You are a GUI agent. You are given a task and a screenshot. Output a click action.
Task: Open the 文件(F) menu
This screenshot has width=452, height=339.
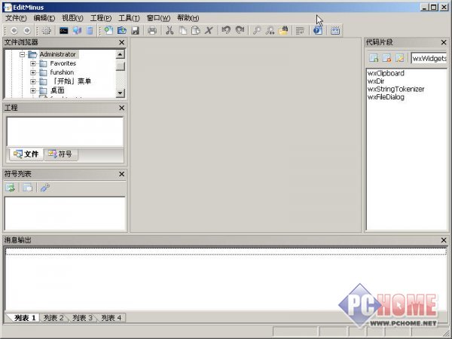tap(16, 18)
